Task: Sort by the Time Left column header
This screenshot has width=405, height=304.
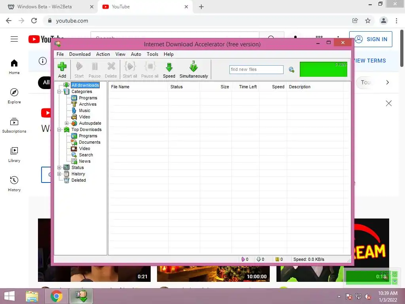Action: (245, 87)
